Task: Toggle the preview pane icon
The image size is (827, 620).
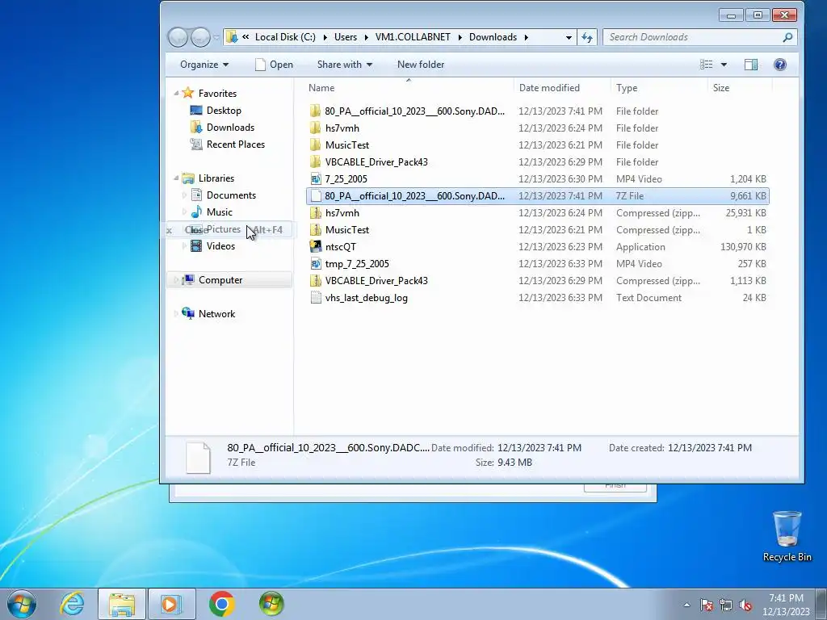Action: coord(751,65)
